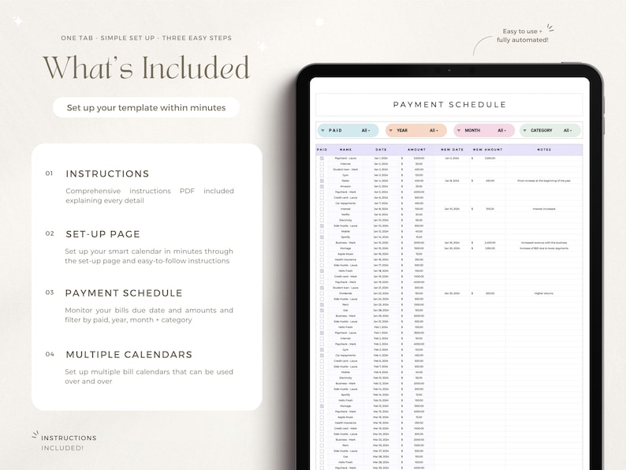This screenshot has height=470, width=626.
Task: Click the filter triangle icon beside CATEGORY
Action: click(525, 131)
